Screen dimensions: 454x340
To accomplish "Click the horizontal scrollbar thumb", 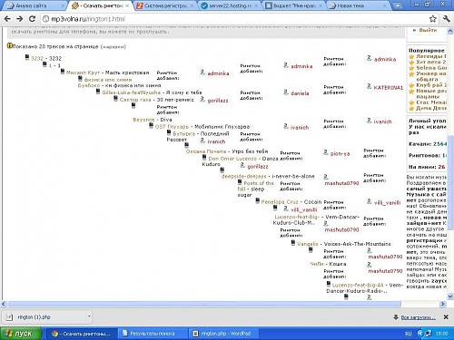I will click(204, 304).
